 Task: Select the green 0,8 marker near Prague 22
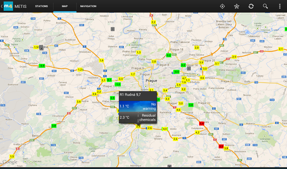click(x=191, y=105)
